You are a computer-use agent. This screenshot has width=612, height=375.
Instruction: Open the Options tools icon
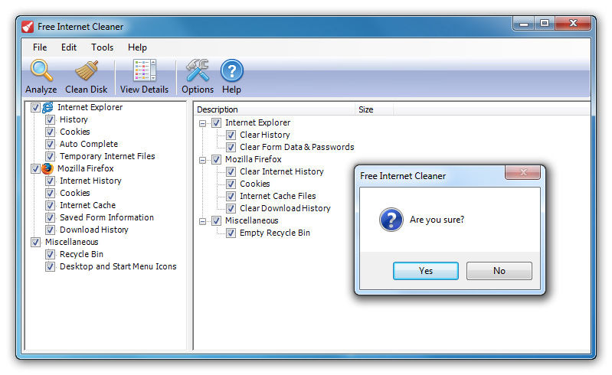click(x=198, y=71)
